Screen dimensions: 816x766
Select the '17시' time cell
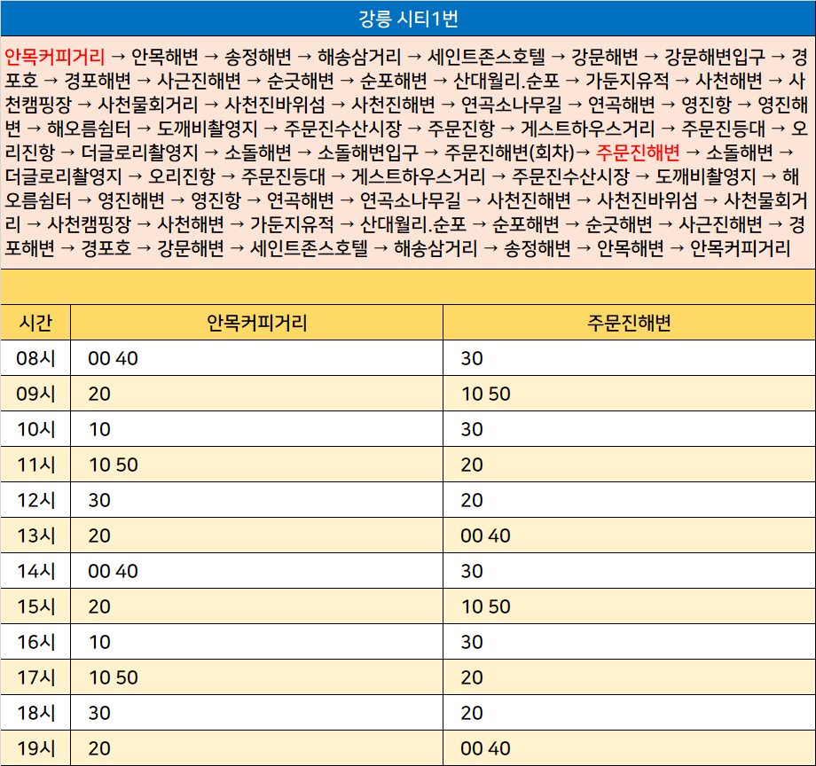click(35, 677)
